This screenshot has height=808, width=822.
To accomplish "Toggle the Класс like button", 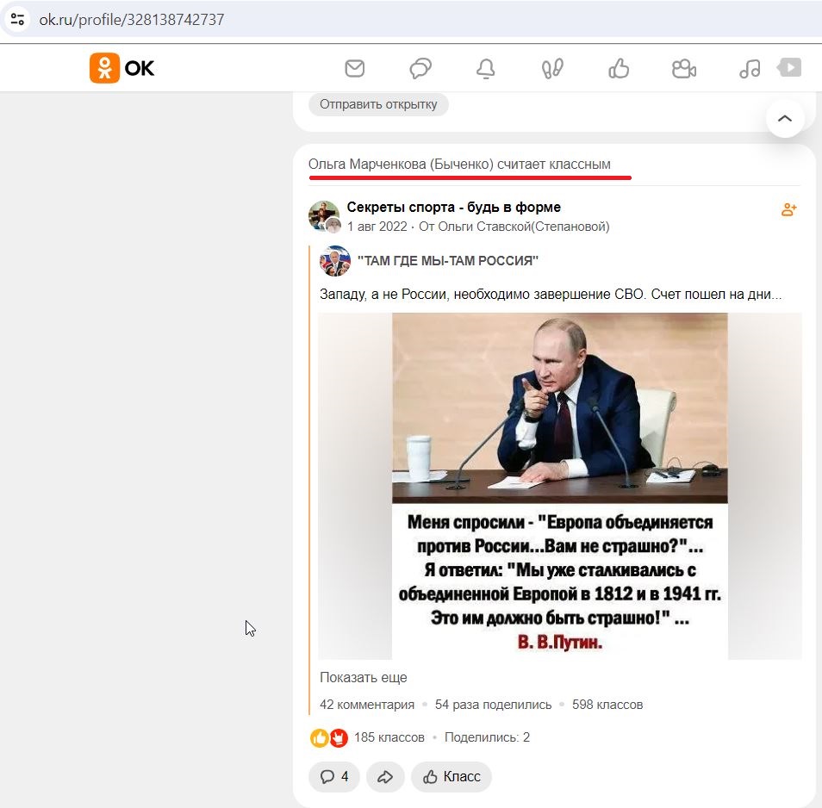I will [x=451, y=777].
